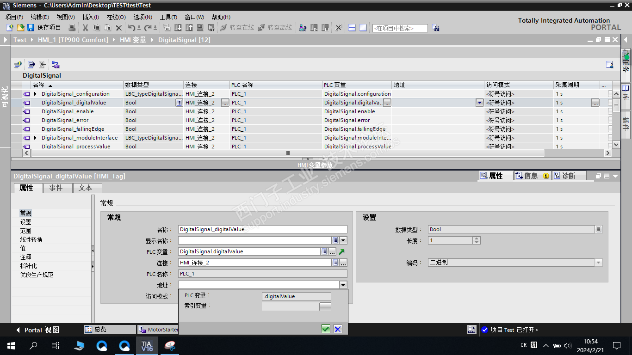This screenshot has width=632, height=355.
Task: Open the data type picker beside Bool under 设置
Action: point(599,229)
